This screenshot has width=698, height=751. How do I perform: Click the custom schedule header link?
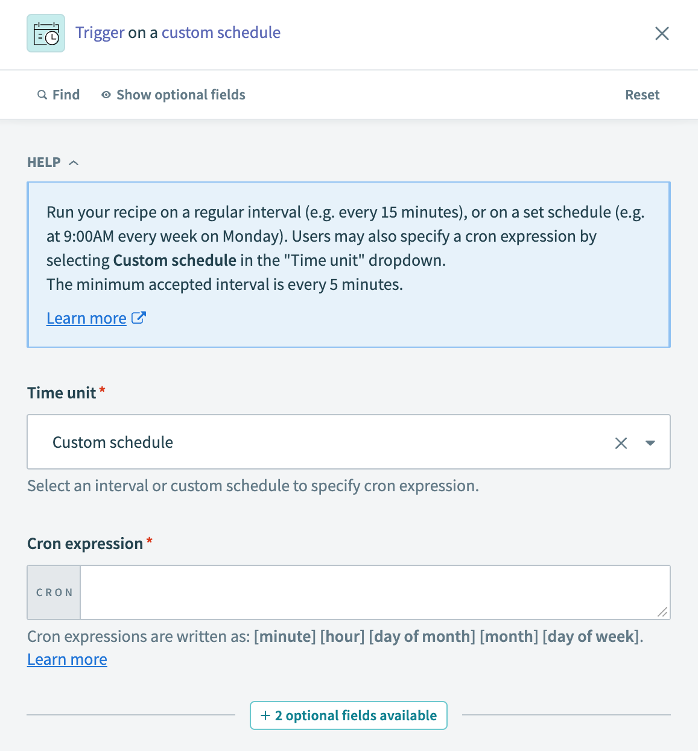pos(221,33)
